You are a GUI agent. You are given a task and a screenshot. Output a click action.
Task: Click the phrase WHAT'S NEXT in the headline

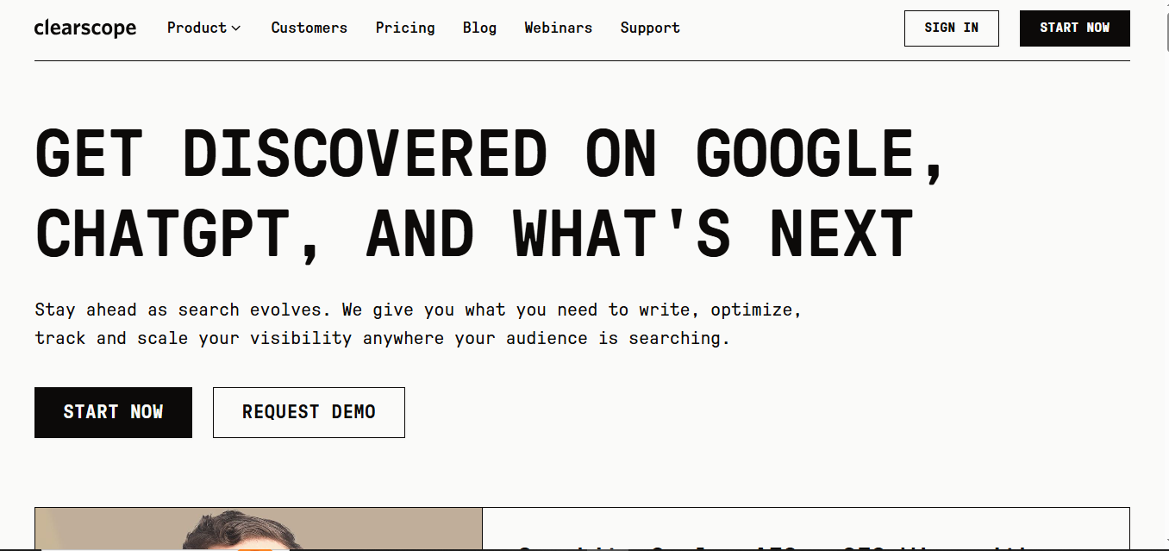(x=713, y=234)
